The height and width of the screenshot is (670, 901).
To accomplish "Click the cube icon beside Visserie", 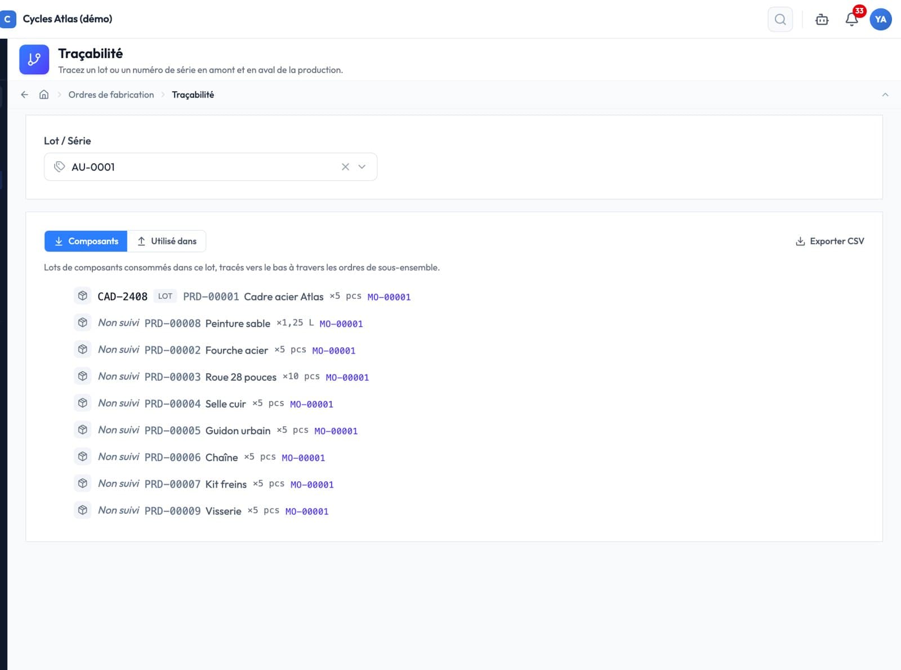I will click(x=83, y=510).
